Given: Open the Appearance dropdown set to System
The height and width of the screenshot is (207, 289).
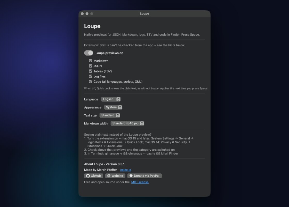Looking at the screenshot, I should coord(113,107).
